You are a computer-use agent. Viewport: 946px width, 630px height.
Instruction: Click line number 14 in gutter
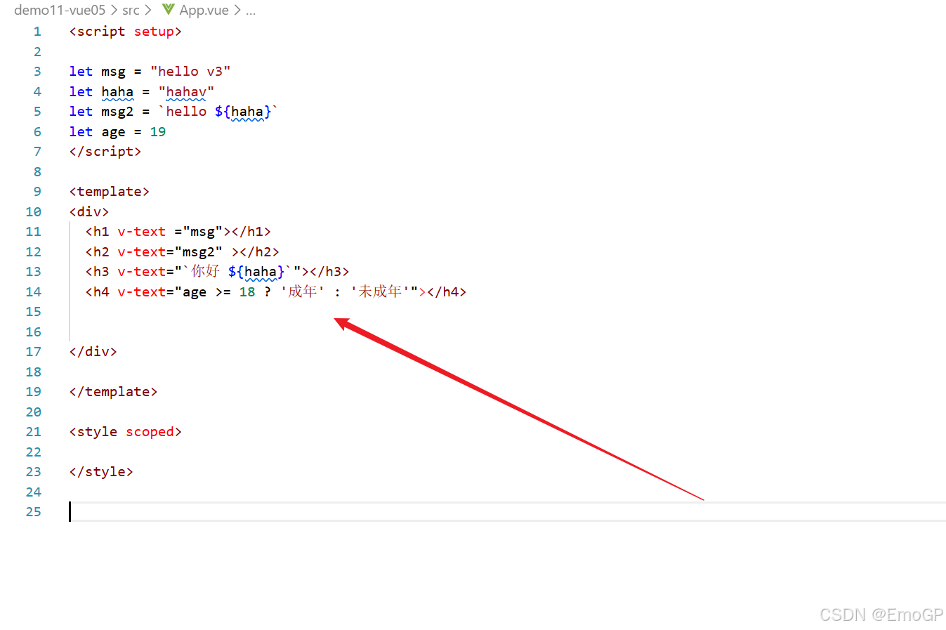[x=33, y=292]
